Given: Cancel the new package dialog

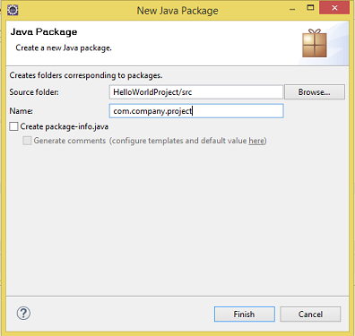Looking at the screenshot, I should (310, 314).
